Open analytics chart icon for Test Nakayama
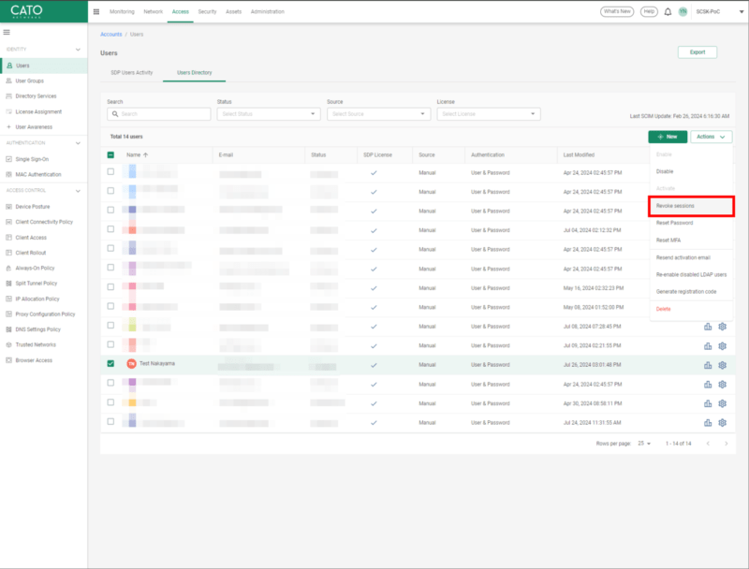Viewport: 749px width, 569px height. coord(708,364)
